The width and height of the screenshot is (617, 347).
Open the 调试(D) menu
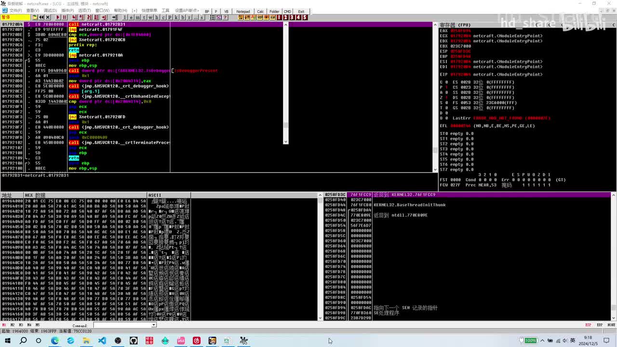pyautogui.click(x=50, y=11)
